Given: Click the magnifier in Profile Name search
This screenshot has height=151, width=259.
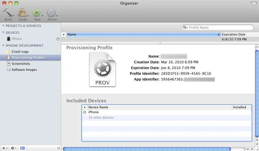Looking at the screenshot, I should 185,28.
